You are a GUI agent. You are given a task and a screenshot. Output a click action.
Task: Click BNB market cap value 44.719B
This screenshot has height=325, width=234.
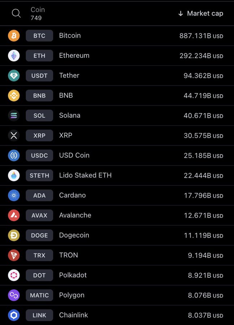pos(197,96)
